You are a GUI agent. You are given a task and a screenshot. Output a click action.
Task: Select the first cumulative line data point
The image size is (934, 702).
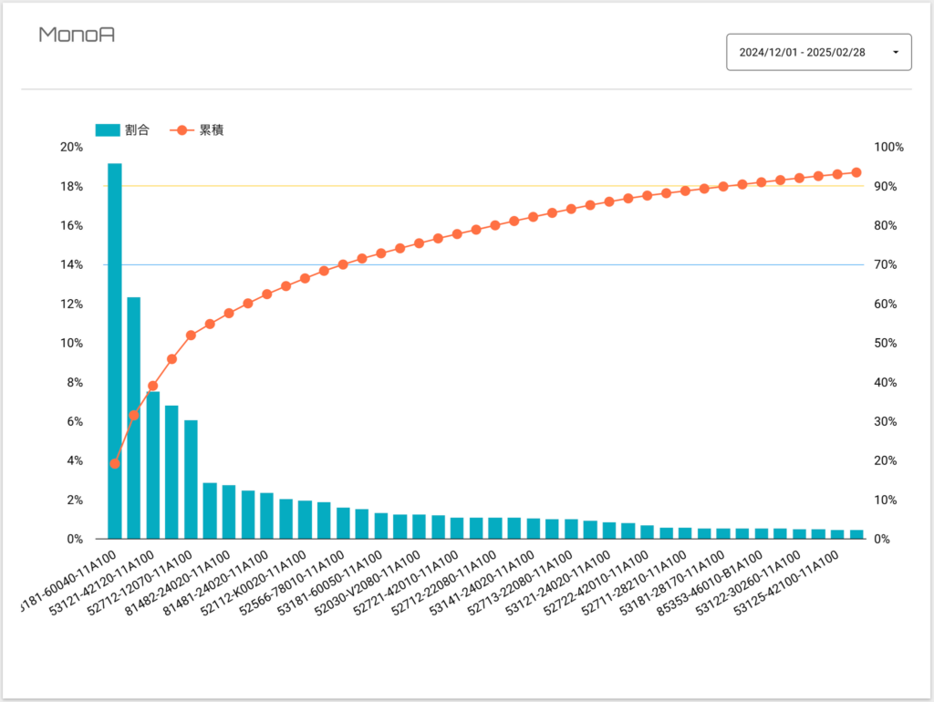[x=115, y=464]
